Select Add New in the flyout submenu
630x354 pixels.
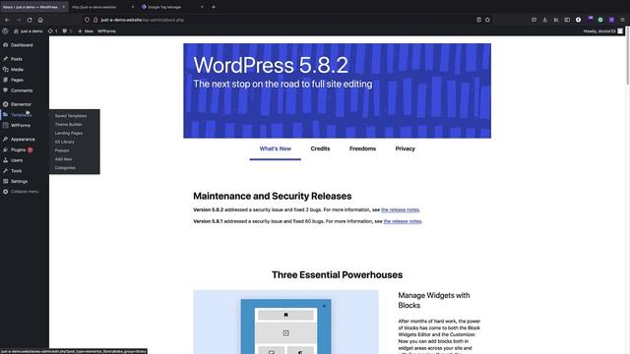pyautogui.click(x=63, y=159)
